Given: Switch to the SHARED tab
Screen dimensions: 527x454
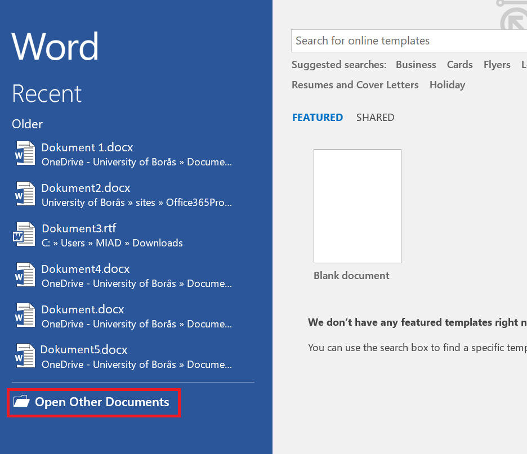Looking at the screenshot, I should tap(375, 118).
